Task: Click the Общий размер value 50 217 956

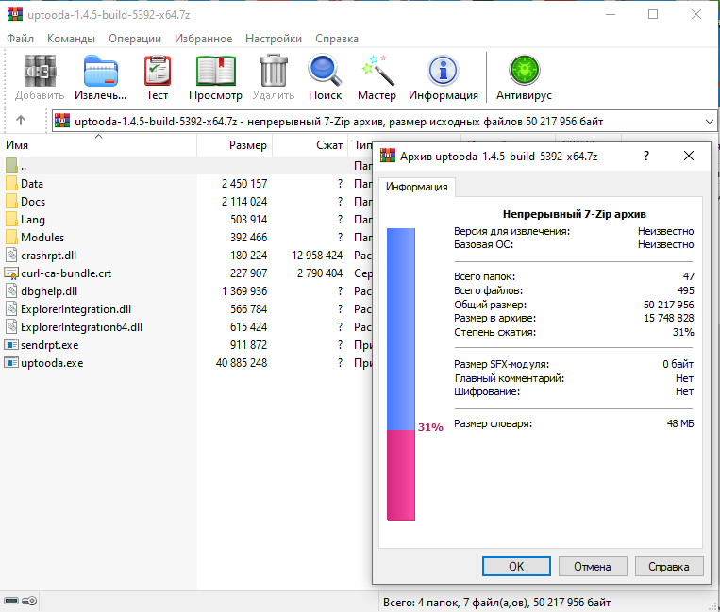Action: click(x=668, y=305)
